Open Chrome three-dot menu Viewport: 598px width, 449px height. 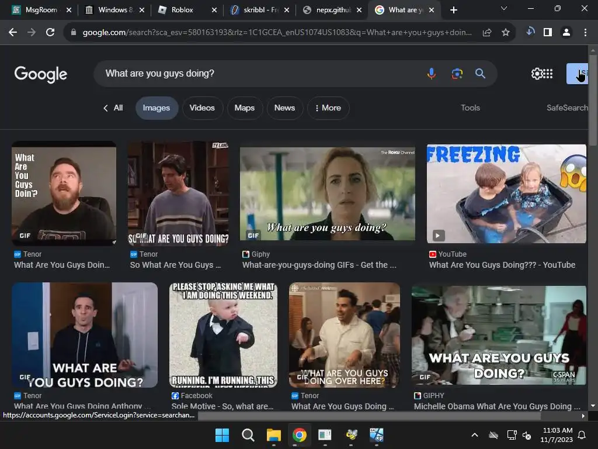(x=585, y=33)
